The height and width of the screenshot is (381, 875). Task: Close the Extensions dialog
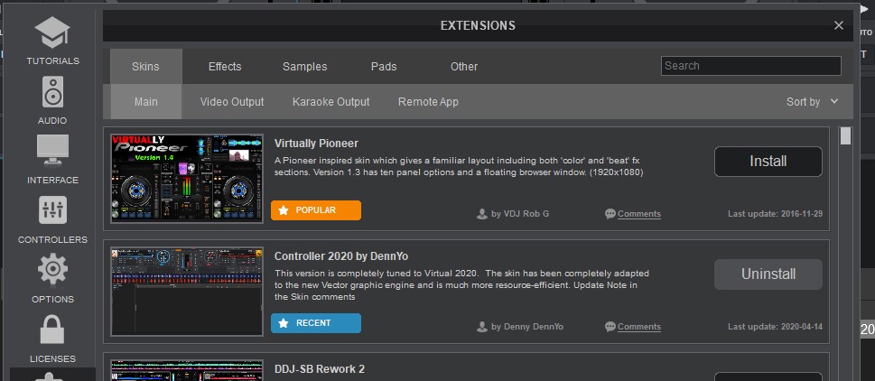tap(838, 25)
